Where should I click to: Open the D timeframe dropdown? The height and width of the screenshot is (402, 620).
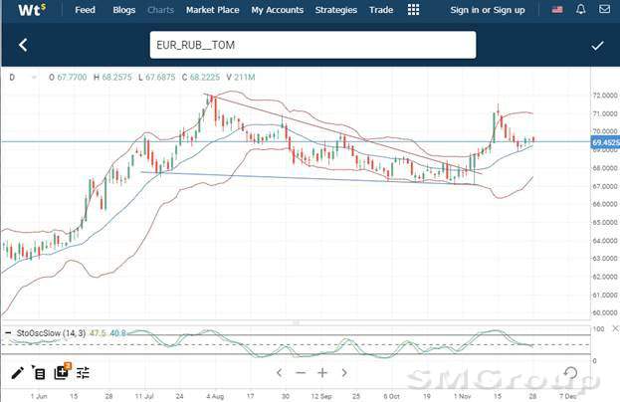(23, 78)
